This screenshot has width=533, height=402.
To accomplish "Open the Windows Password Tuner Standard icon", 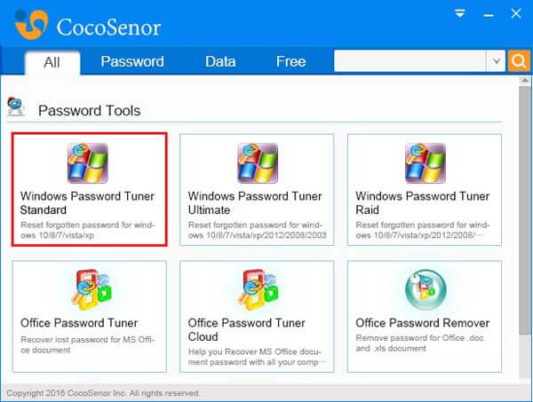I will coord(88,163).
